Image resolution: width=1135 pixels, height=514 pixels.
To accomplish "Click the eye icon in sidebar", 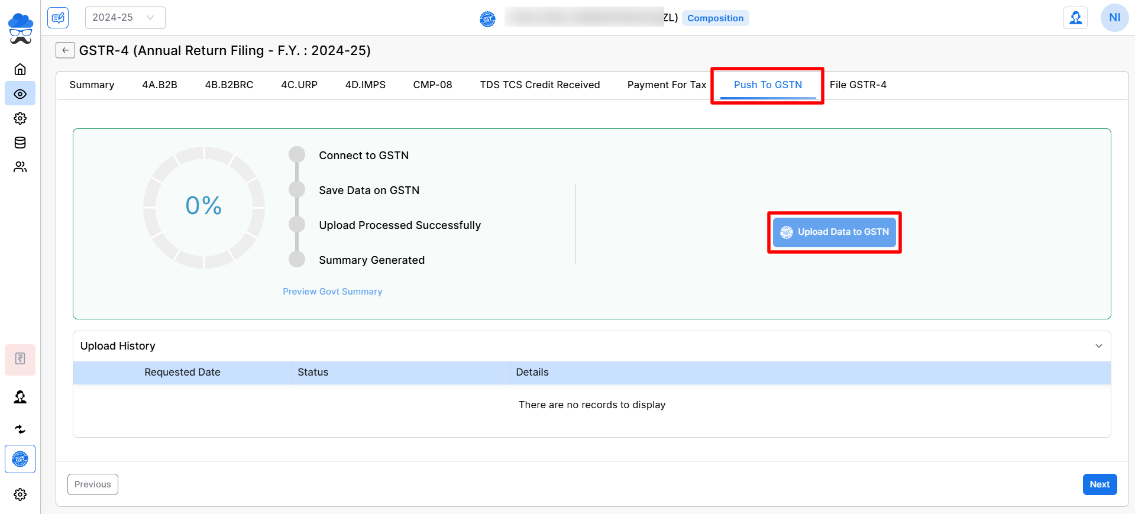I will coord(20,94).
